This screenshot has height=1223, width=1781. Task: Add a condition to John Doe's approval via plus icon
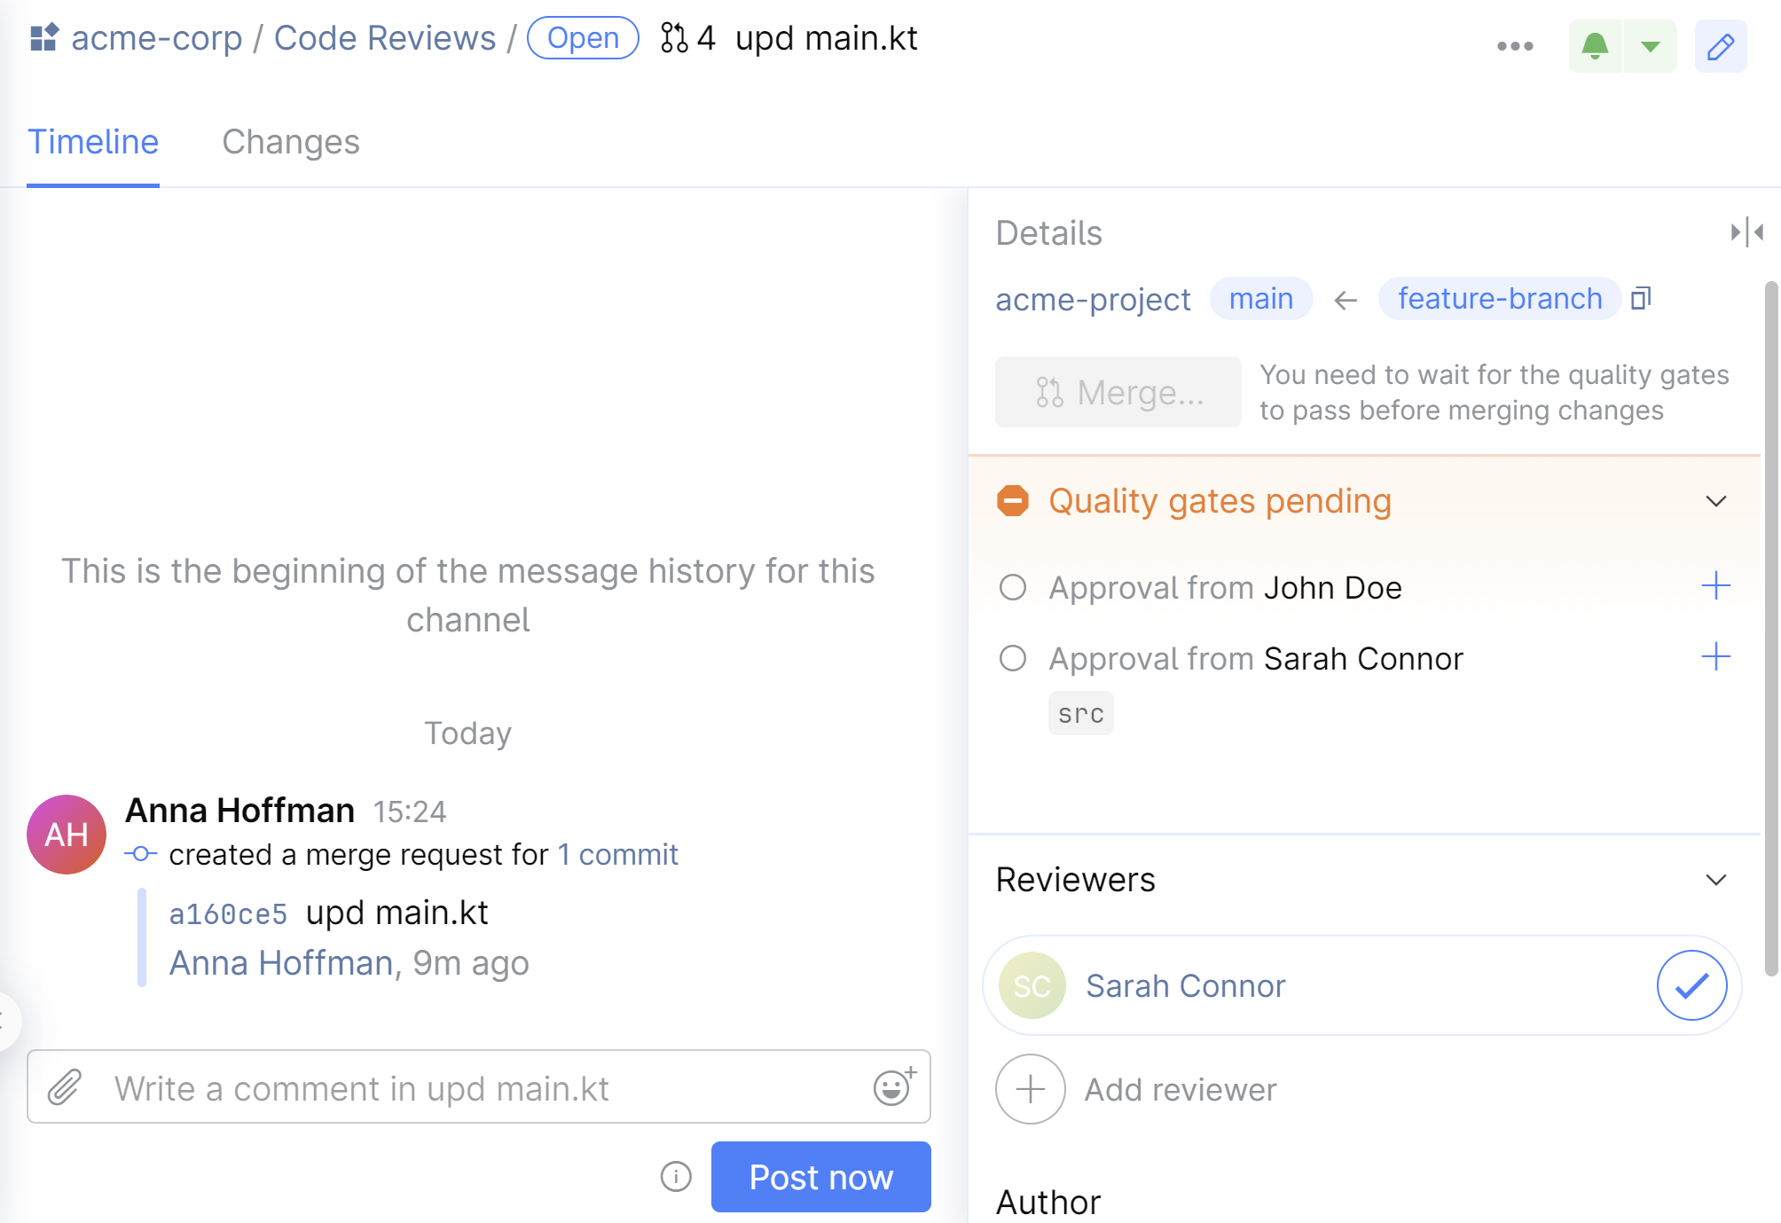tap(1718, 585)
